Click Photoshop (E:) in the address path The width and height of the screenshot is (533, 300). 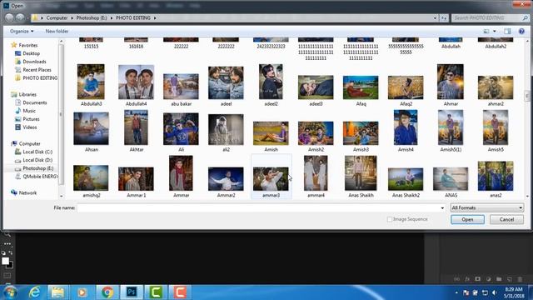click(x=92, y=17)
